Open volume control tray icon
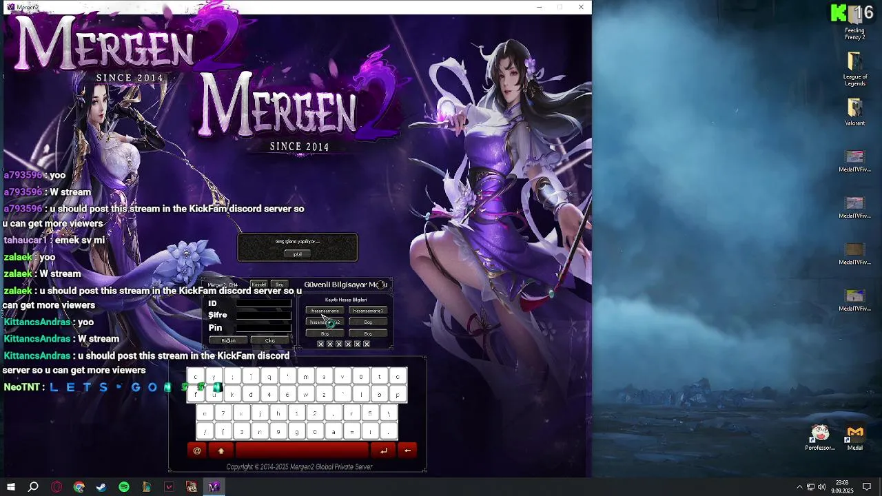 point(821,487)
